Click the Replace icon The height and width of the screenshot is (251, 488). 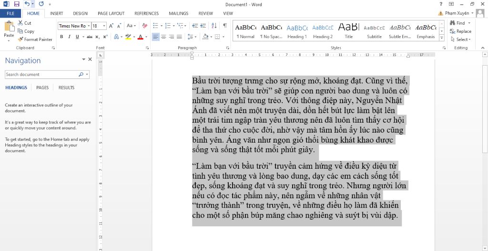pos(453,31)
